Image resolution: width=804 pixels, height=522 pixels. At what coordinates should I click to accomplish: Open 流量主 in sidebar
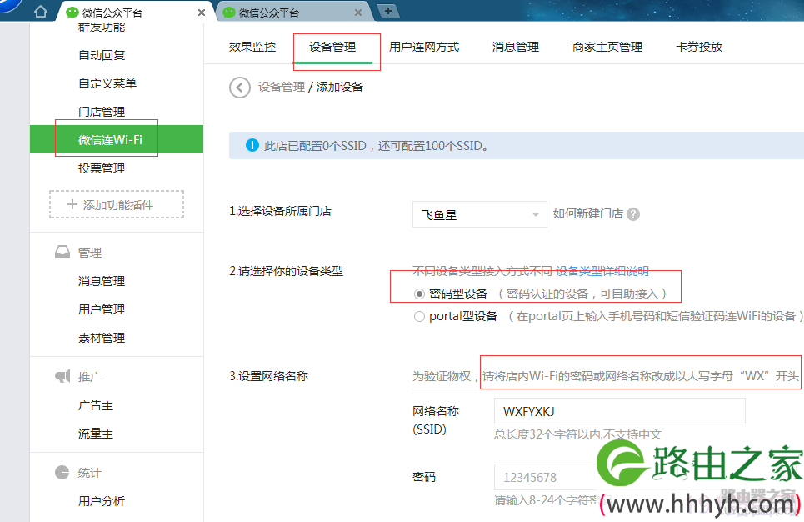(x=95, y=434)
